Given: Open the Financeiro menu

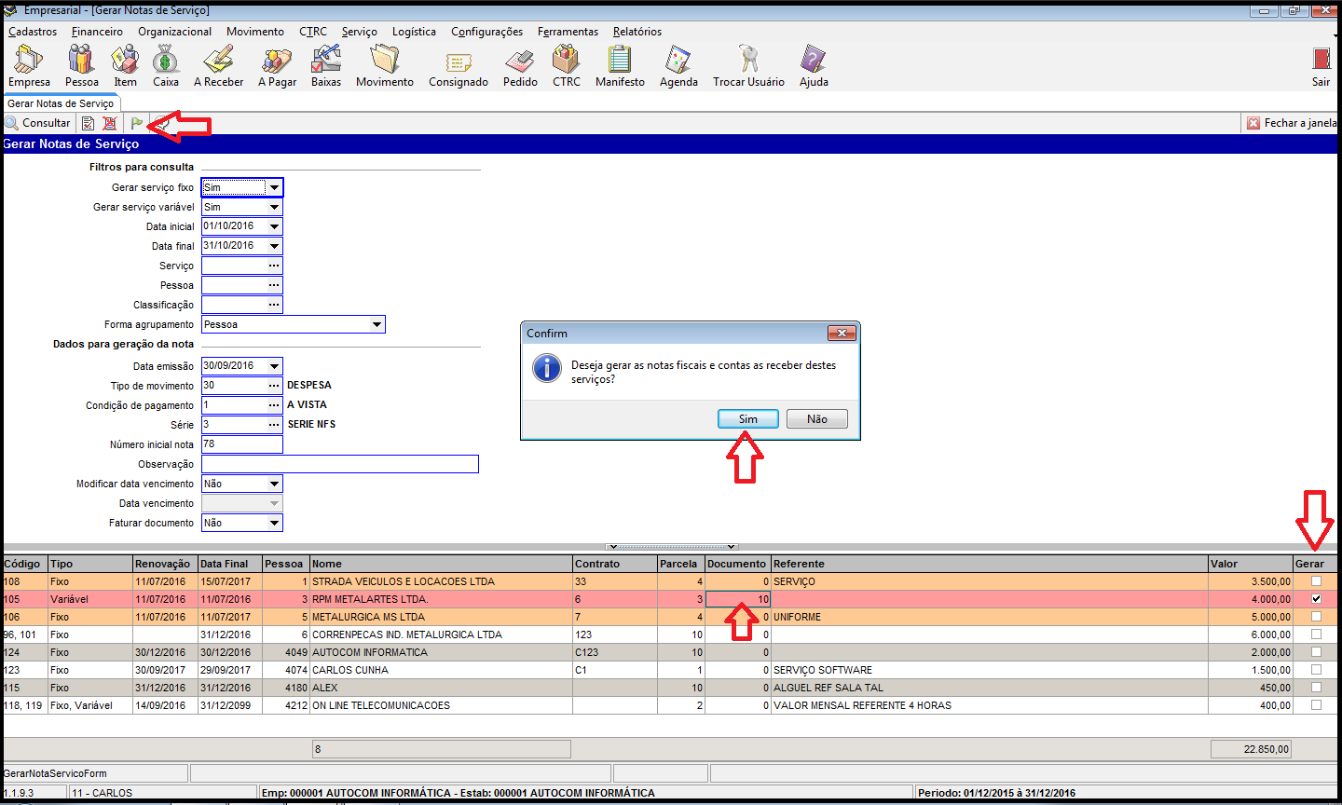Looking at the screenshot, I should pos(97,32).
